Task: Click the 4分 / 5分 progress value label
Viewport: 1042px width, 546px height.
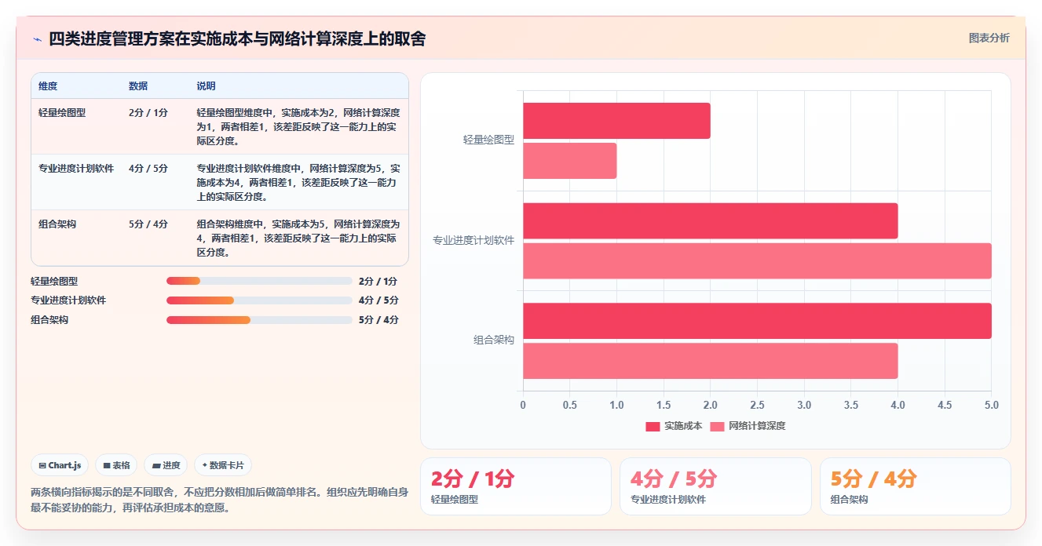Action: tap(378, 300)
